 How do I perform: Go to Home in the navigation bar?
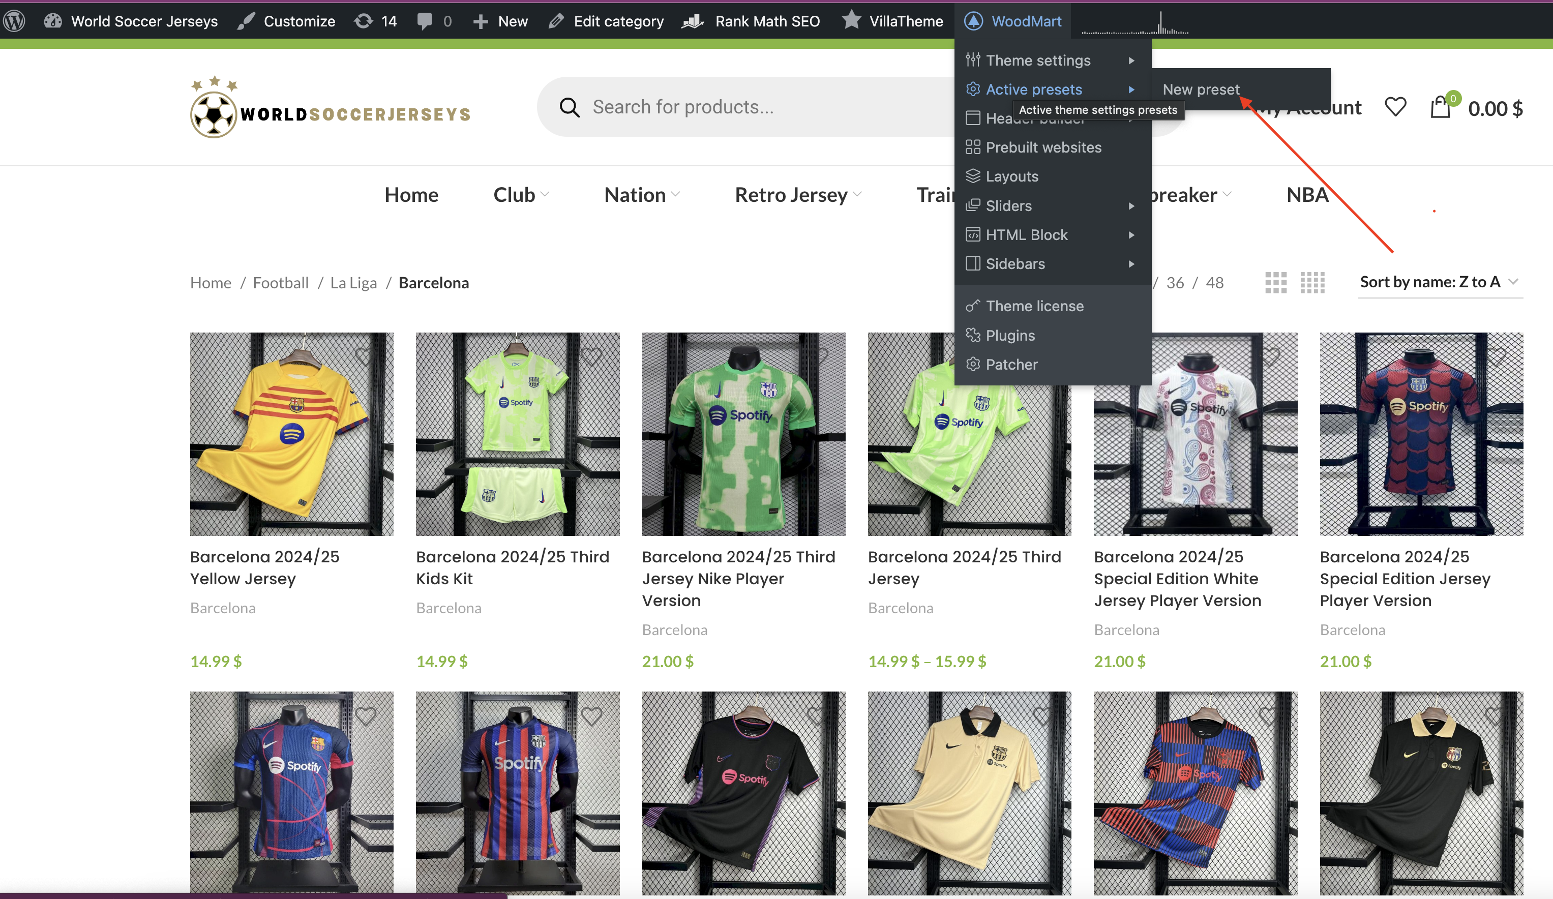point(411,195)
